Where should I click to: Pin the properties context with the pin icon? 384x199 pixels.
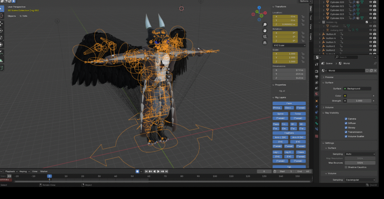pos(375,64)
